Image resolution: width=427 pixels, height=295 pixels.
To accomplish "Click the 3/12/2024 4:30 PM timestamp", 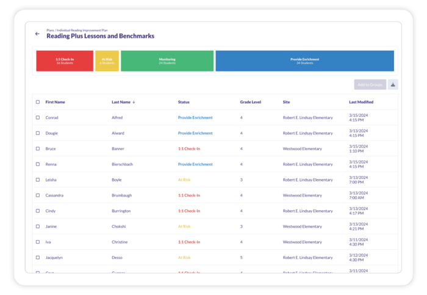I will pos(359,257).
